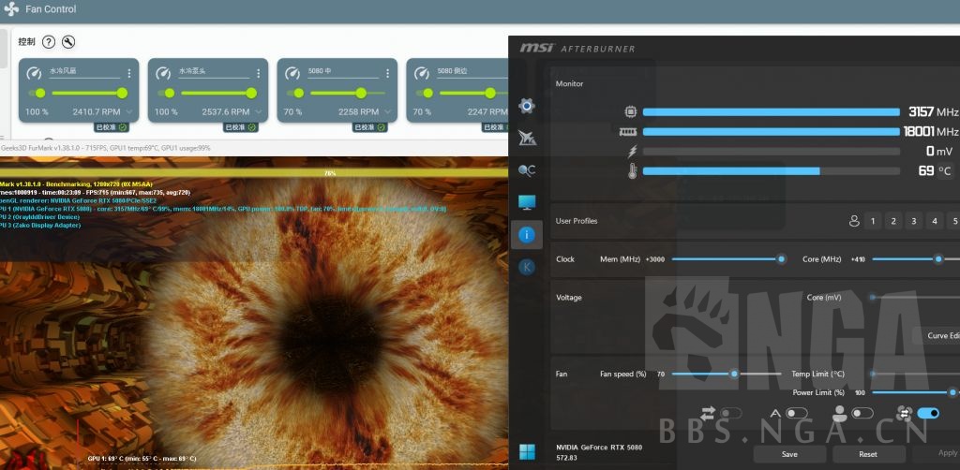
Task: Expand the 水冷泵头 card chevron
Action: tap(259, 112)
